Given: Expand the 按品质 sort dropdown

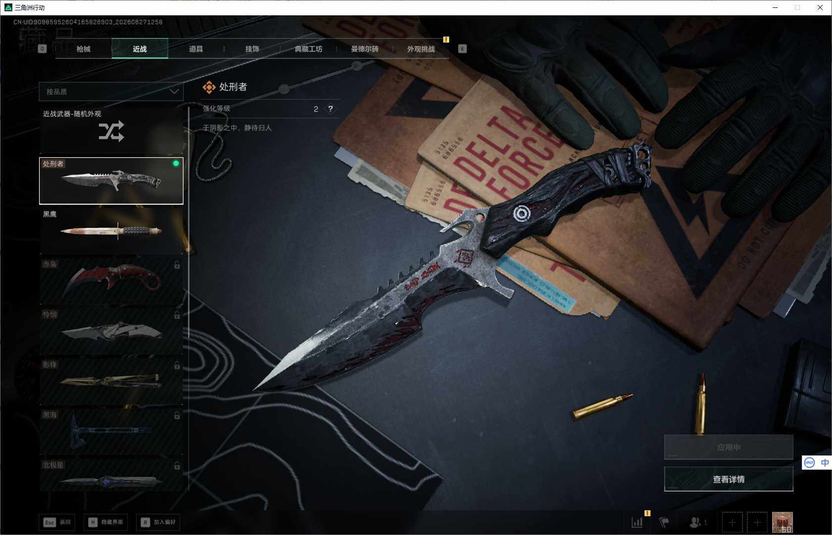Looking at the screenshot, I should tap(111, 91).
